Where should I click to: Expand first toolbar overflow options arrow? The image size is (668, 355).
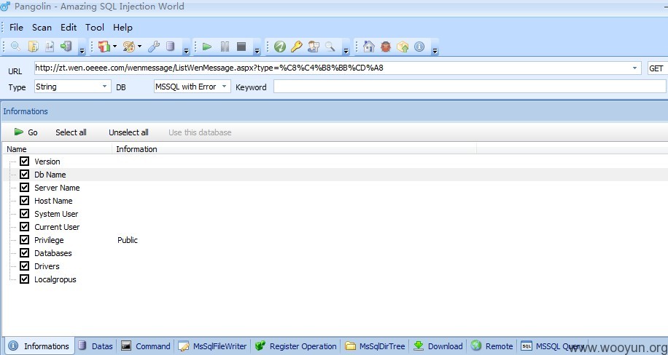click(82, 51)
